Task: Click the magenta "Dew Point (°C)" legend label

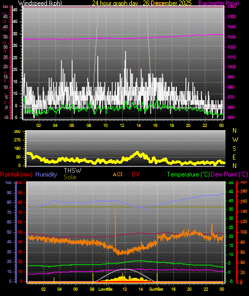Action: (x=229, y=174)
